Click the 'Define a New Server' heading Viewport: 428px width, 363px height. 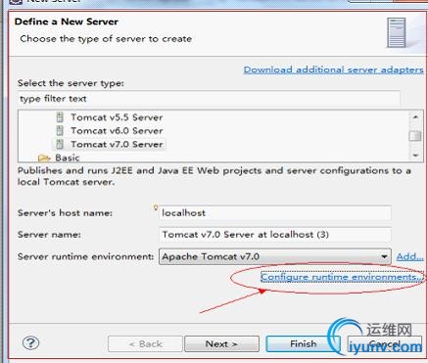click(x=67, y=22)
